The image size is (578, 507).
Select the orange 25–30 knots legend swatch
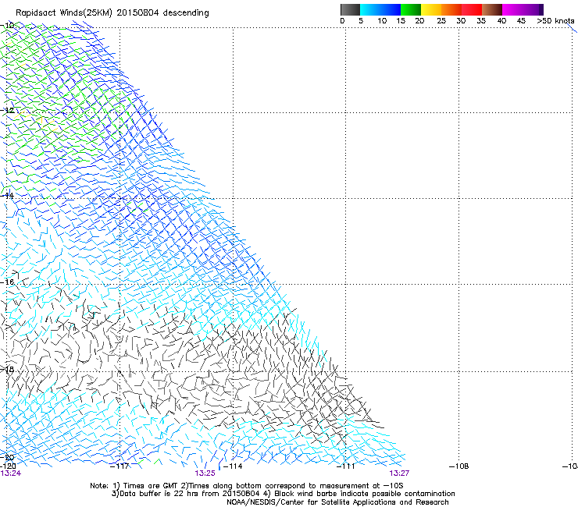[451, 9]
